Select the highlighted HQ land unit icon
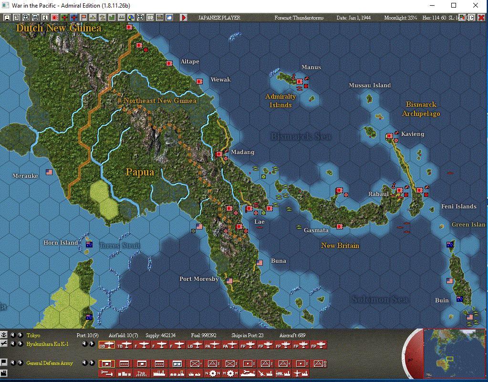The height and width of the screenshot is (382, 488). 107,364
